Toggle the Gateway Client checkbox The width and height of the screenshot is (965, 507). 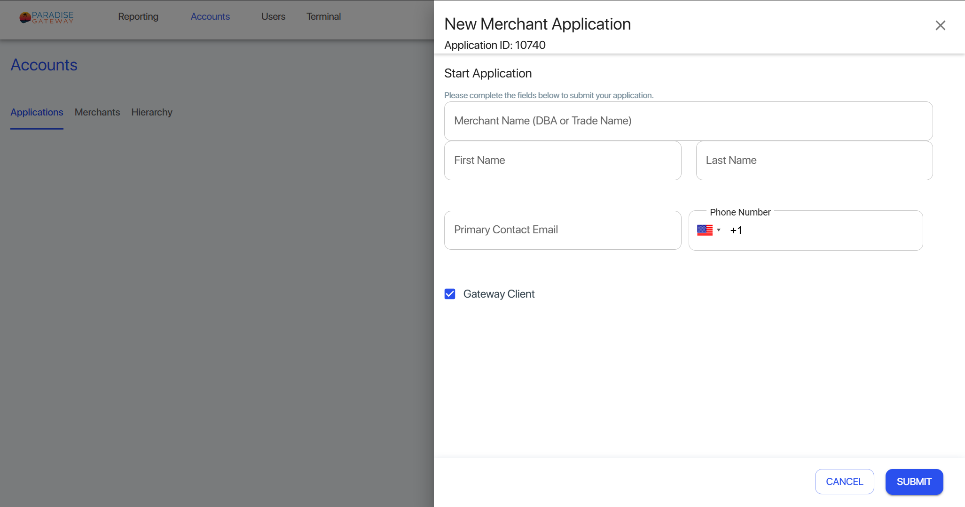(450, 294)
